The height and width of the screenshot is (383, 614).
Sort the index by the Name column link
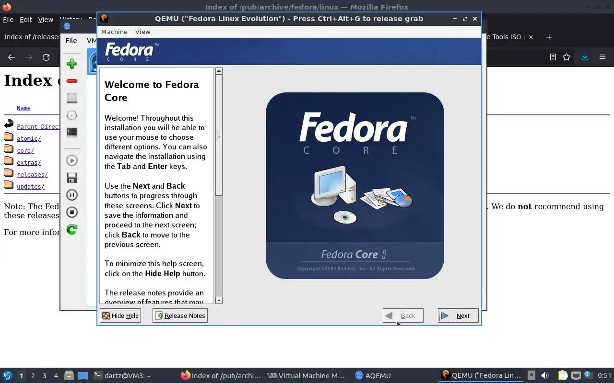(x=24, y=108)
